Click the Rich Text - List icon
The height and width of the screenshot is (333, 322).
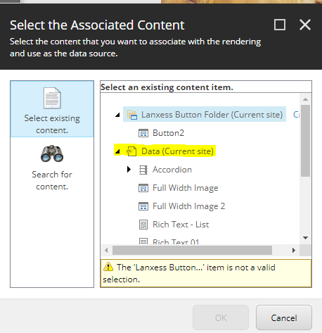pyautogui.click(x=143, y=225)
